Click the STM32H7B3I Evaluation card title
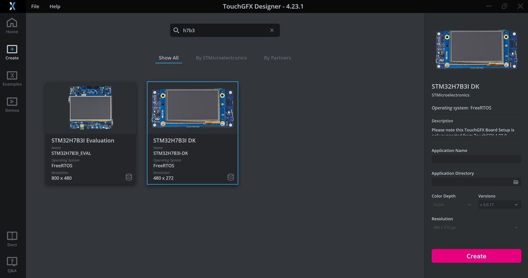This screenshot has width=528, height=278. 83,141
